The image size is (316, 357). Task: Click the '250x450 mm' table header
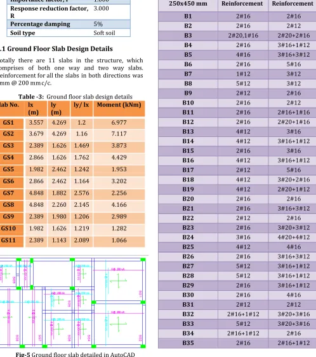(x=188, y=4)
